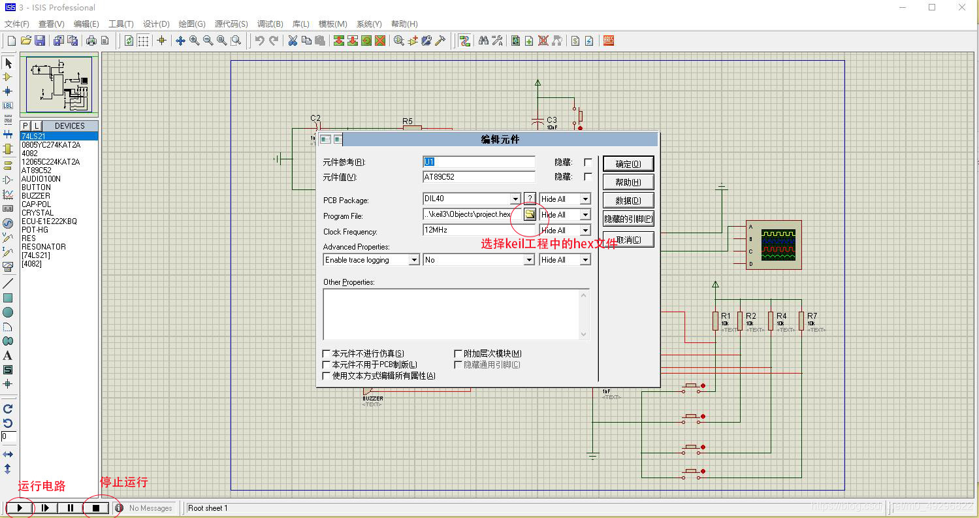979x518 pixels.
Task: Click the New design file icon
Action: 11,40
